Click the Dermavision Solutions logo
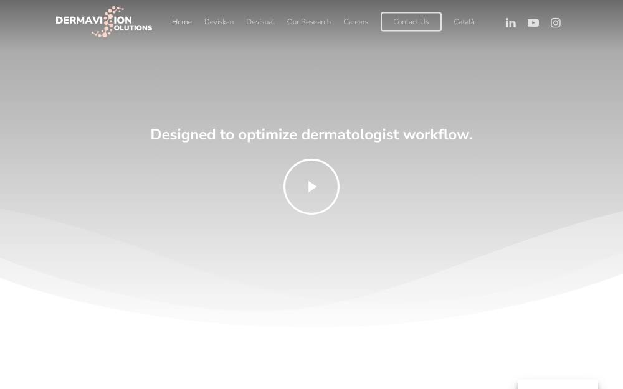 (x=103, y=22)
